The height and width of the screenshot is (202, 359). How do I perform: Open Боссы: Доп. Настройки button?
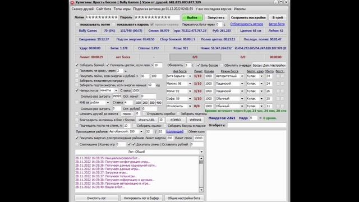coord(269,65)
